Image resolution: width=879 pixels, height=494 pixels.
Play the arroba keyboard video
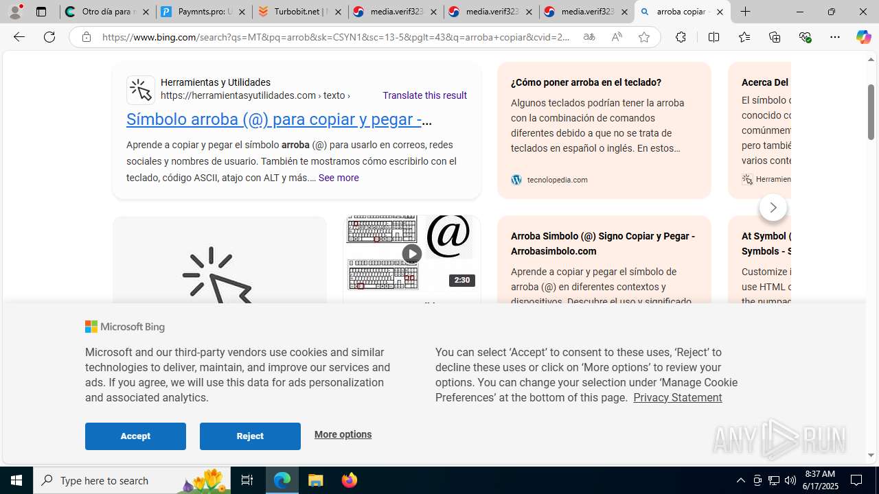(x=411, y=254)
